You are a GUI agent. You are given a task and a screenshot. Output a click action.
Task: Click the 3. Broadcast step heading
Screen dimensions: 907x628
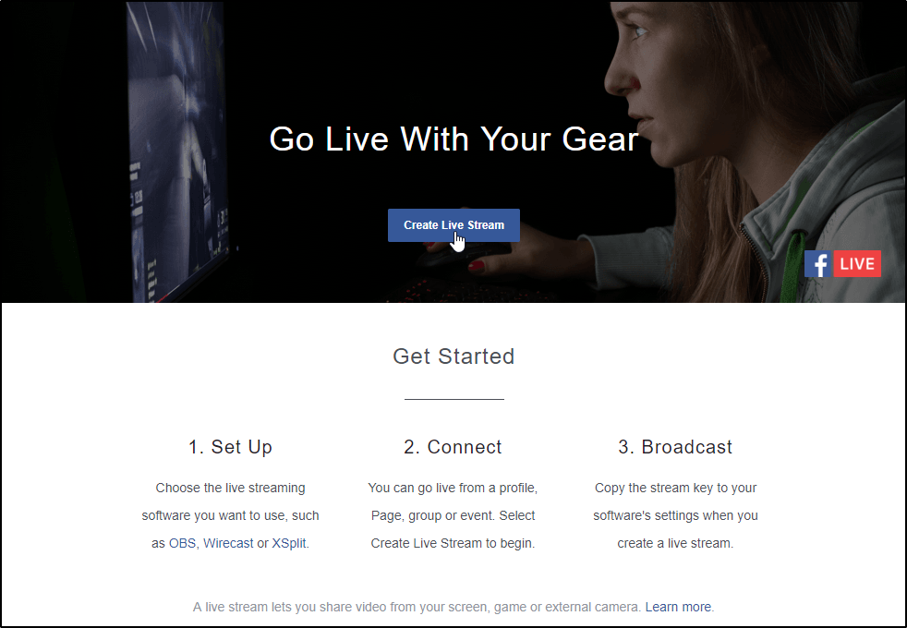click(675, 447)
